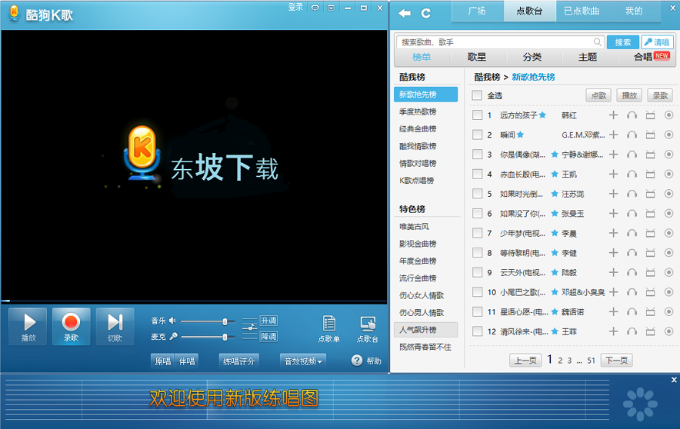This screenshot has width=680, height=429.
Task: Add 云天外 to queue with plus icon
Action: coord(613,272)
